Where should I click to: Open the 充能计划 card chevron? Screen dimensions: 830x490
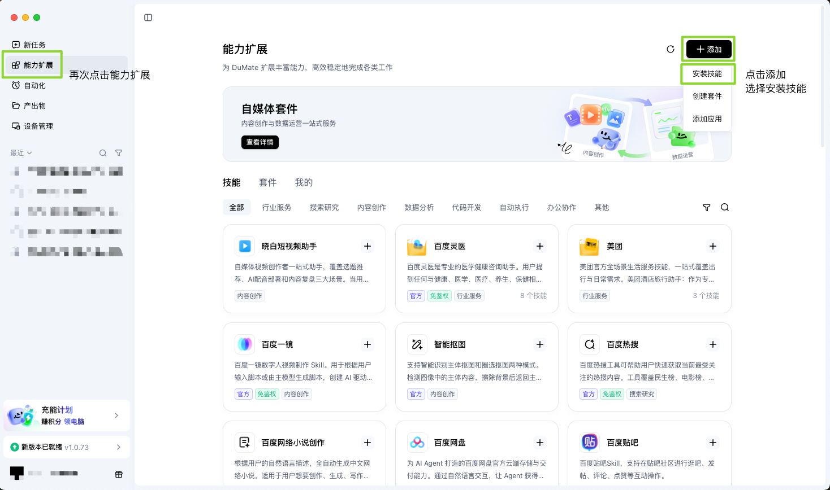tap(116, 415)
